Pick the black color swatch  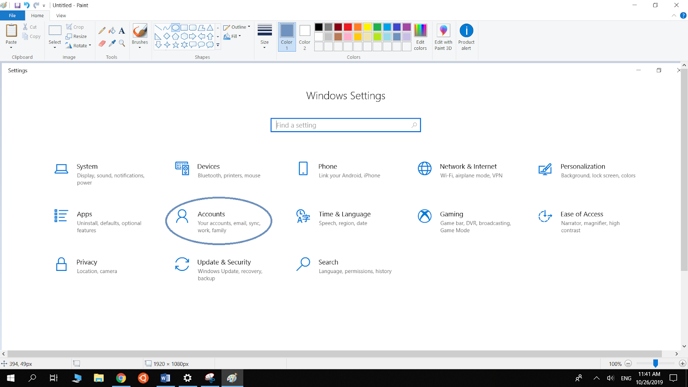[x=319, y=27]
